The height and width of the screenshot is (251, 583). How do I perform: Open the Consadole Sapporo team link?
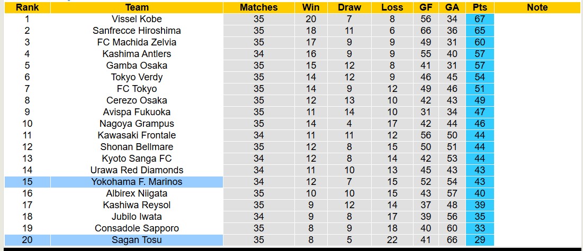coord(137,228)
